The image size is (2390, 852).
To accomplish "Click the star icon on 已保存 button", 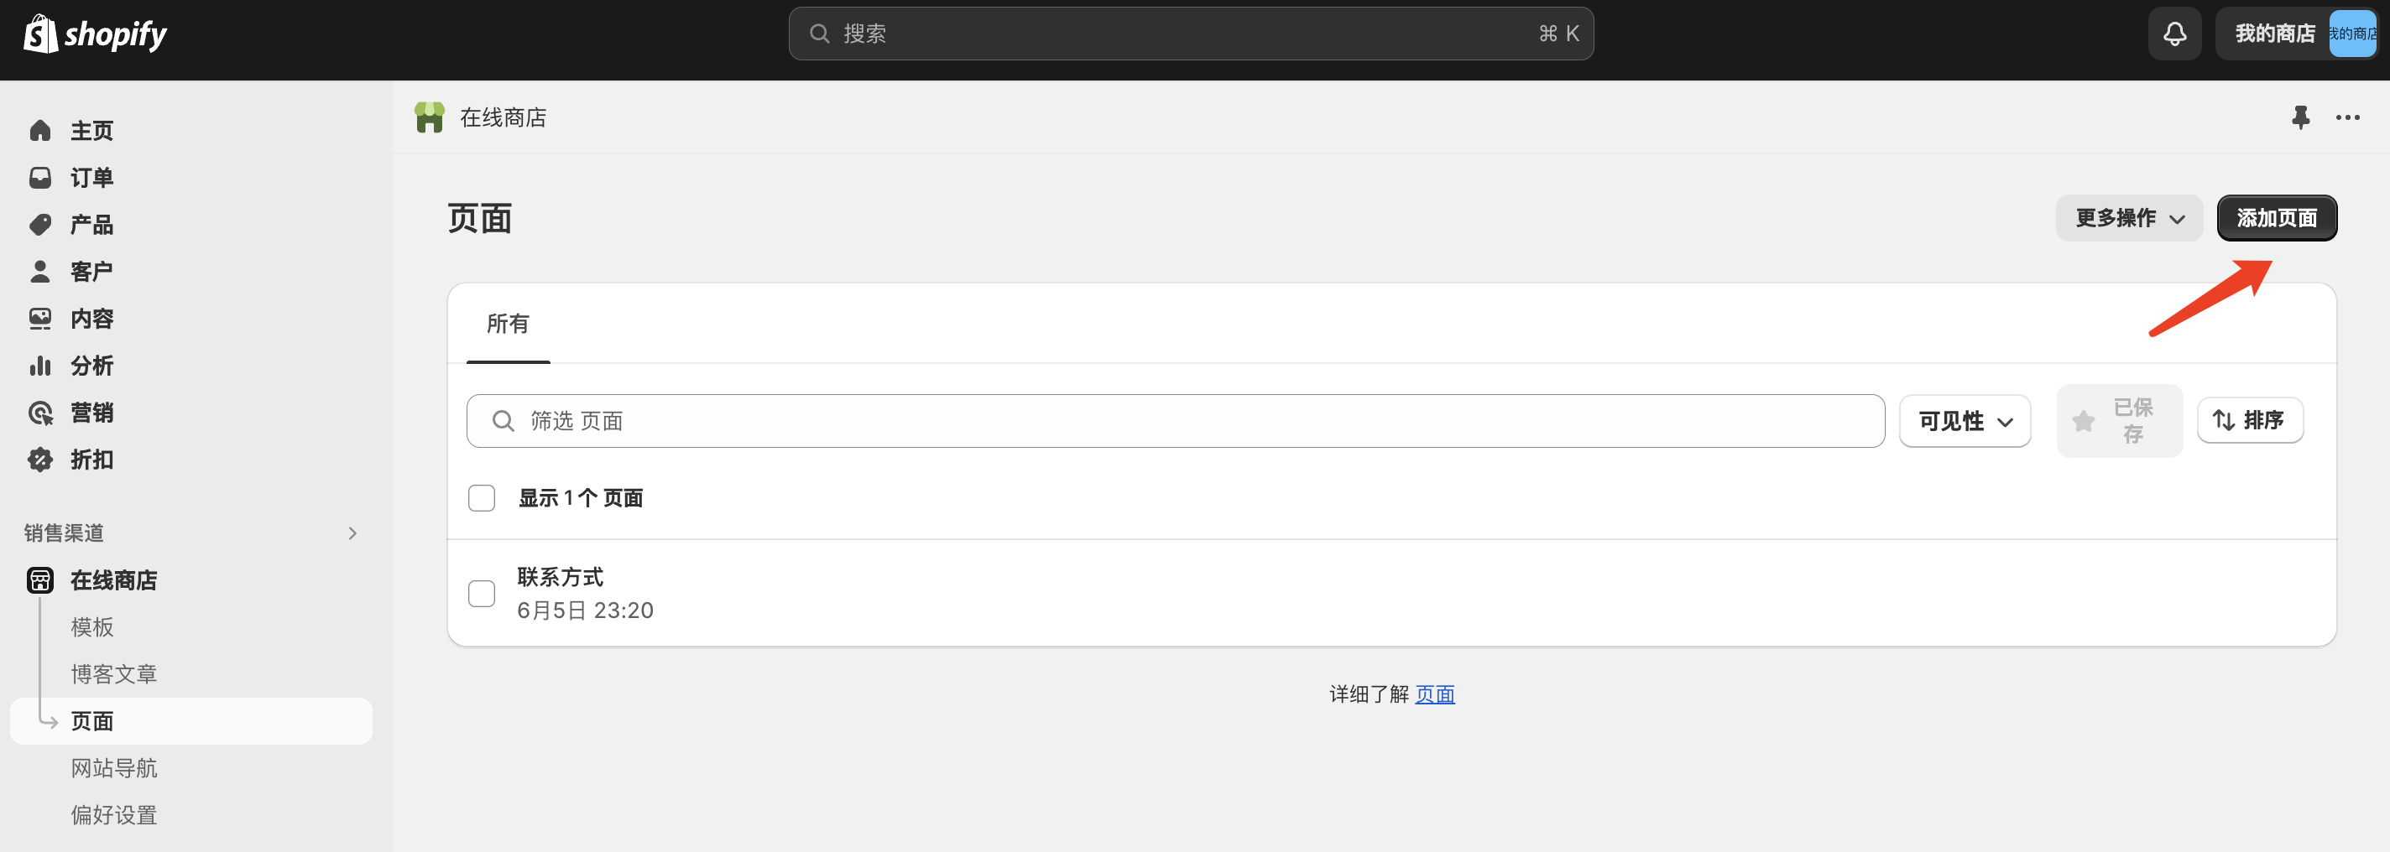I will (2083, 422).
